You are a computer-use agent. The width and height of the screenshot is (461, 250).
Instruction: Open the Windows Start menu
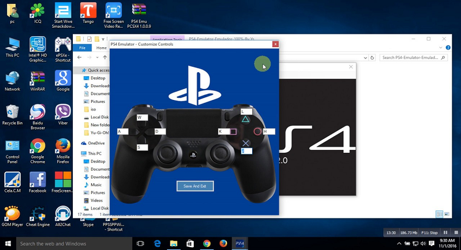pyautogui.click(x=8, y=243)
